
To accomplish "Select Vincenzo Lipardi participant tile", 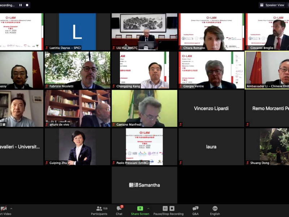I will [x=211, y=108].
